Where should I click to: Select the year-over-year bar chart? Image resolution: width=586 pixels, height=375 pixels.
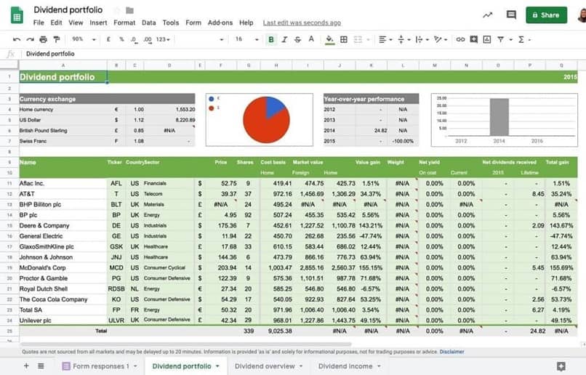504,119
